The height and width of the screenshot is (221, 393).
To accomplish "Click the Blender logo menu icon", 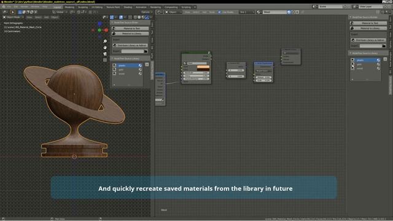I will pyautogui.click(x=4, y=7).
